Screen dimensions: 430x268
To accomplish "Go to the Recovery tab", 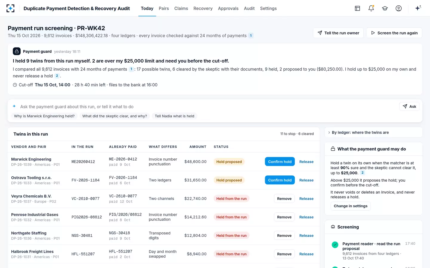I will click(x=203, y=8).
